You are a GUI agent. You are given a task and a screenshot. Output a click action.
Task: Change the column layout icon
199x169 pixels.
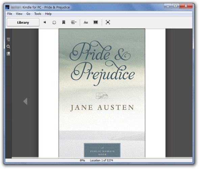(x=96, y=22)
